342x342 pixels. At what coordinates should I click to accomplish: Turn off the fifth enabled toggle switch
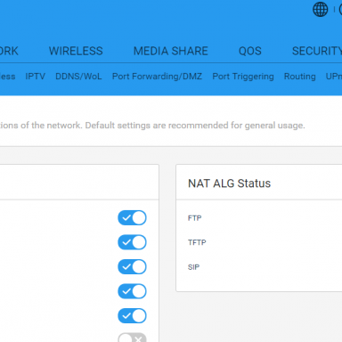point(132,316)
